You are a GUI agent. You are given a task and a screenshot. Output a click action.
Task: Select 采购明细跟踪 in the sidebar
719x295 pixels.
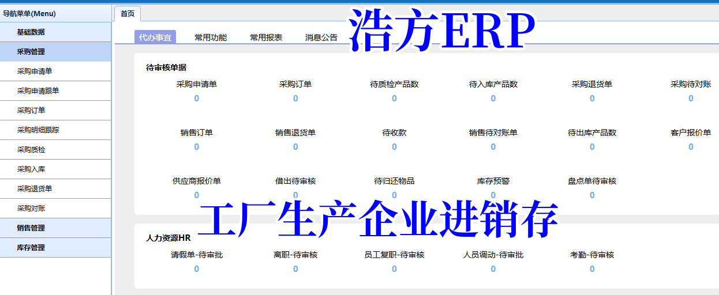point(38,130)
